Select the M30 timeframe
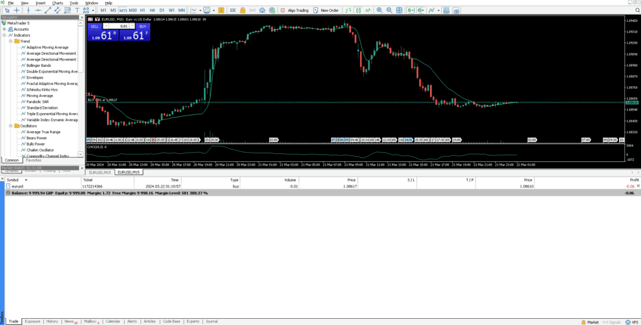 click(x=133, y=10)
